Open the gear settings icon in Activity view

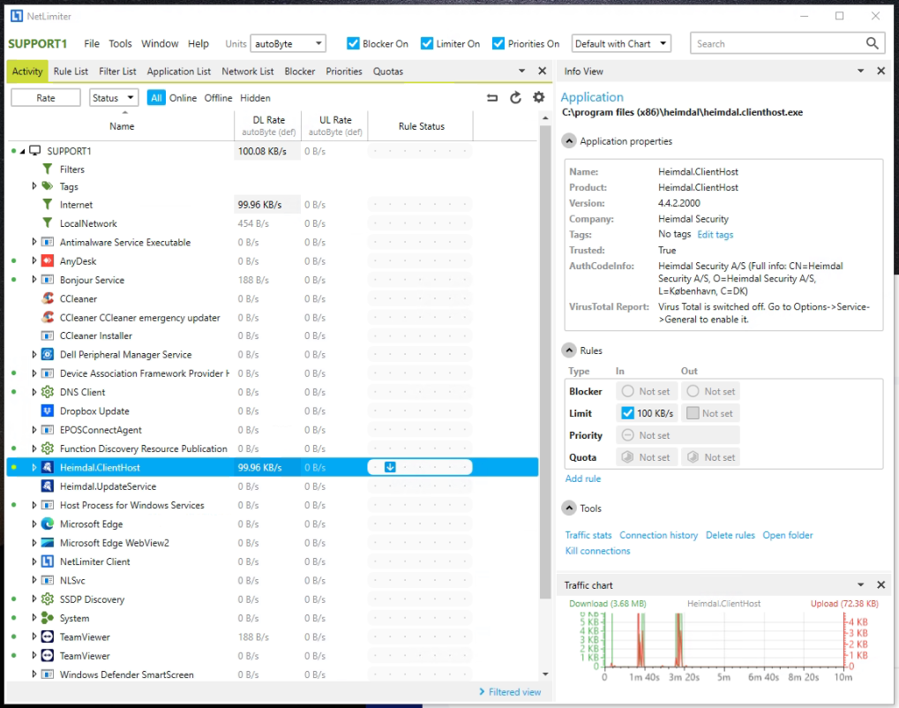click(538, 97)
